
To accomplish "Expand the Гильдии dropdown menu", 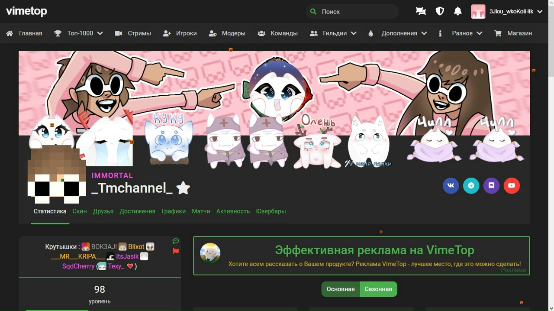I will tap(333, 33).
